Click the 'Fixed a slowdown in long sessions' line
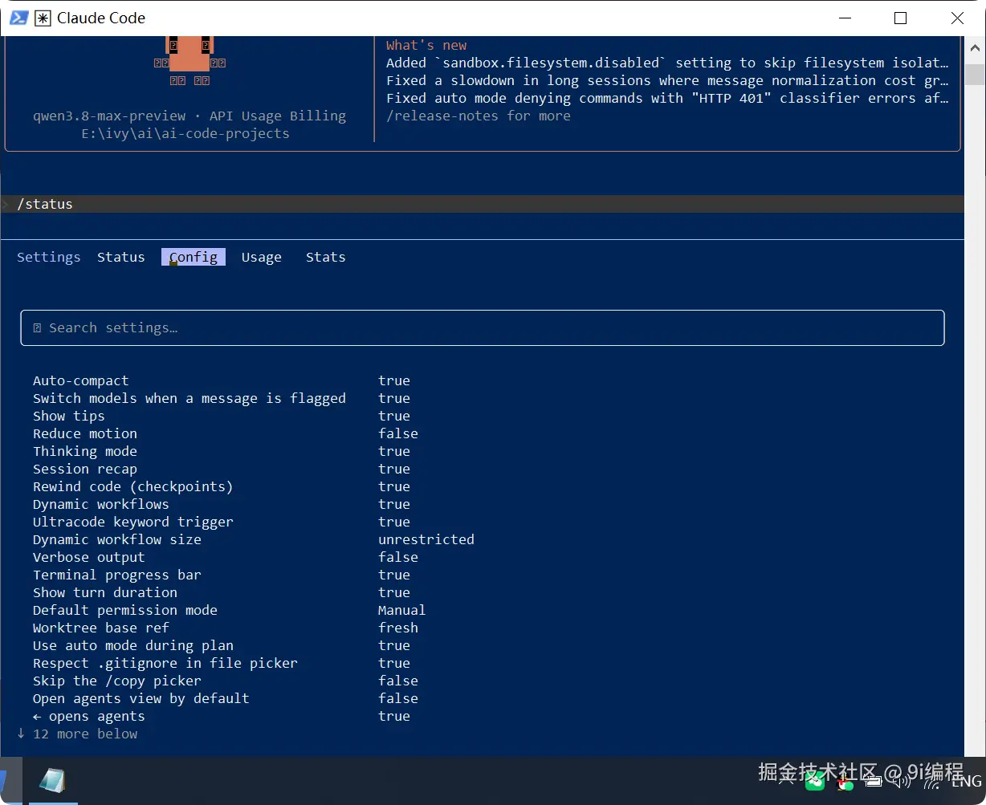Screen dimensions: 986x805 tap(667, 80)
